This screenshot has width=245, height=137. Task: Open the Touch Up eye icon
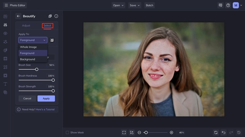pos(5,33)
